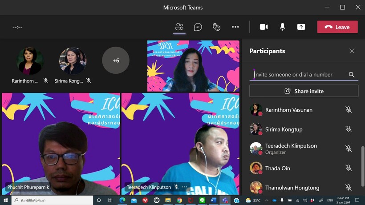
Task: Click Sirima Kongtup's avatar thumbnail
Action: click(x=73, y=61)
